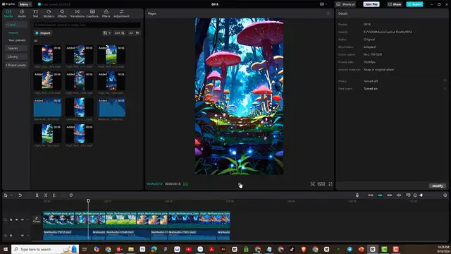Screen dimensions: 451x254
Task: Toggle the highlighted auto snapping icon
Action: point(380,195)
